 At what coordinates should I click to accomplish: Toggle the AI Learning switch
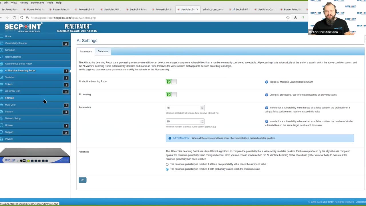click(x=171, y=95)
